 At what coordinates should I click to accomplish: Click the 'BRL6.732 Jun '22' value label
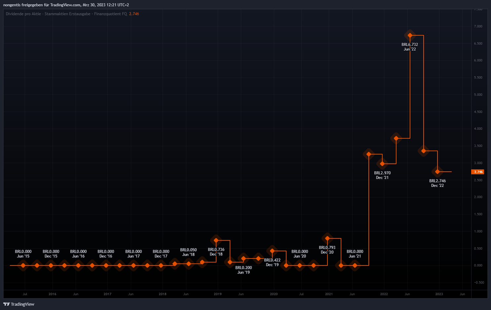point(410,47)
